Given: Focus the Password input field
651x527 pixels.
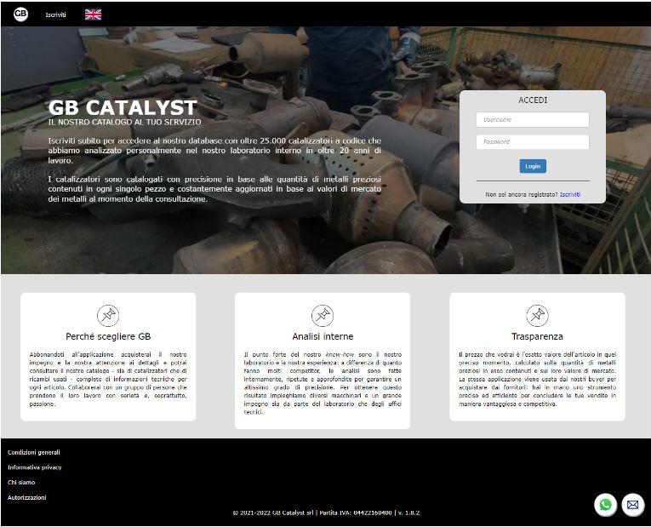Looking at the screenshot, I should (532, 141).
